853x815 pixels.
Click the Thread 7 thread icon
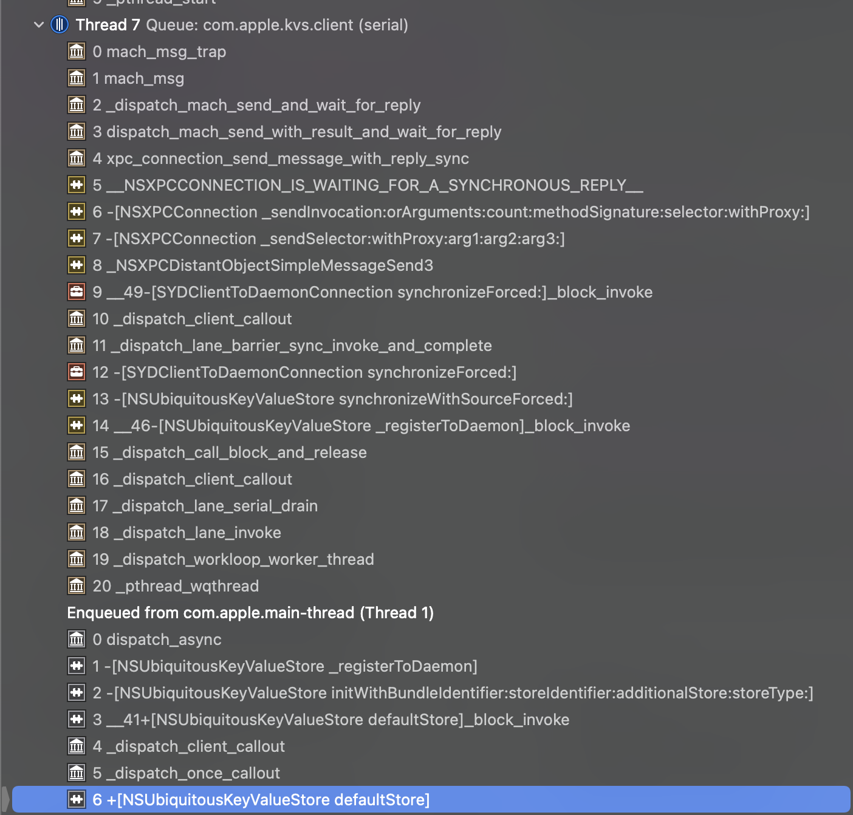(x=59, y=25)
